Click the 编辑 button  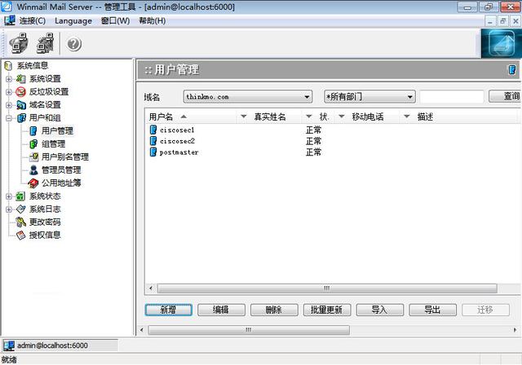click(x=221, y=310)
